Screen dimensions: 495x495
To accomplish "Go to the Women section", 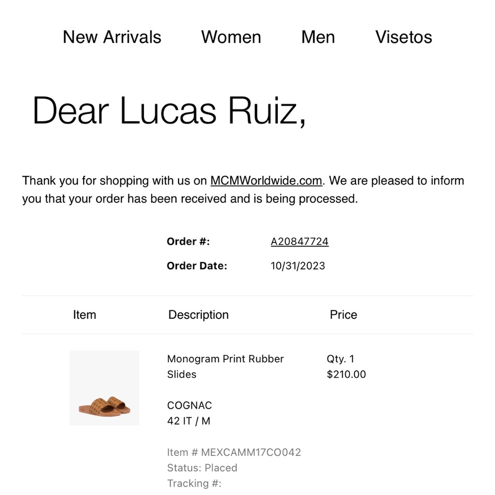I will 231,37.
